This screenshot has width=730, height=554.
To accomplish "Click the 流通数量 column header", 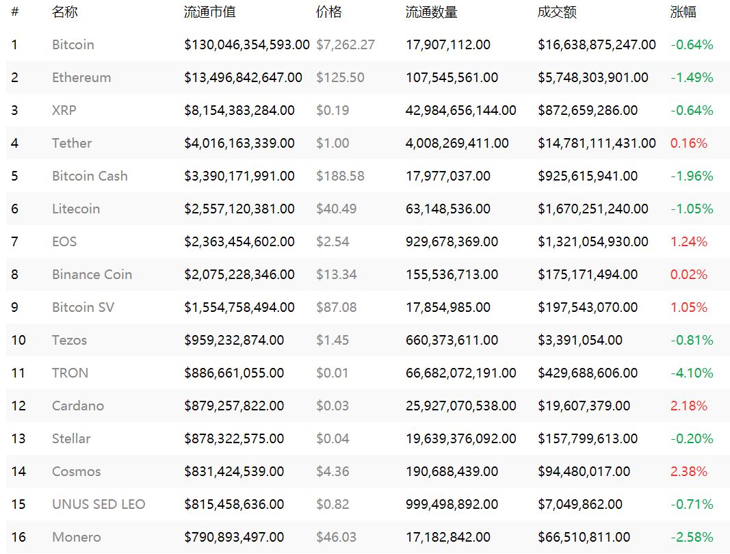I will tap(432, 12).
